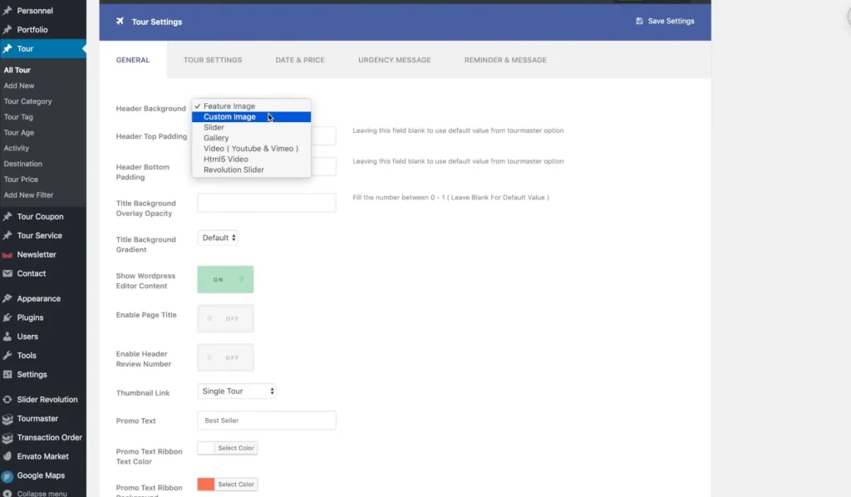Turn off Show Wordpress Editor Content
Viewport: 851px width, 497px height.
tap(225, 280)
